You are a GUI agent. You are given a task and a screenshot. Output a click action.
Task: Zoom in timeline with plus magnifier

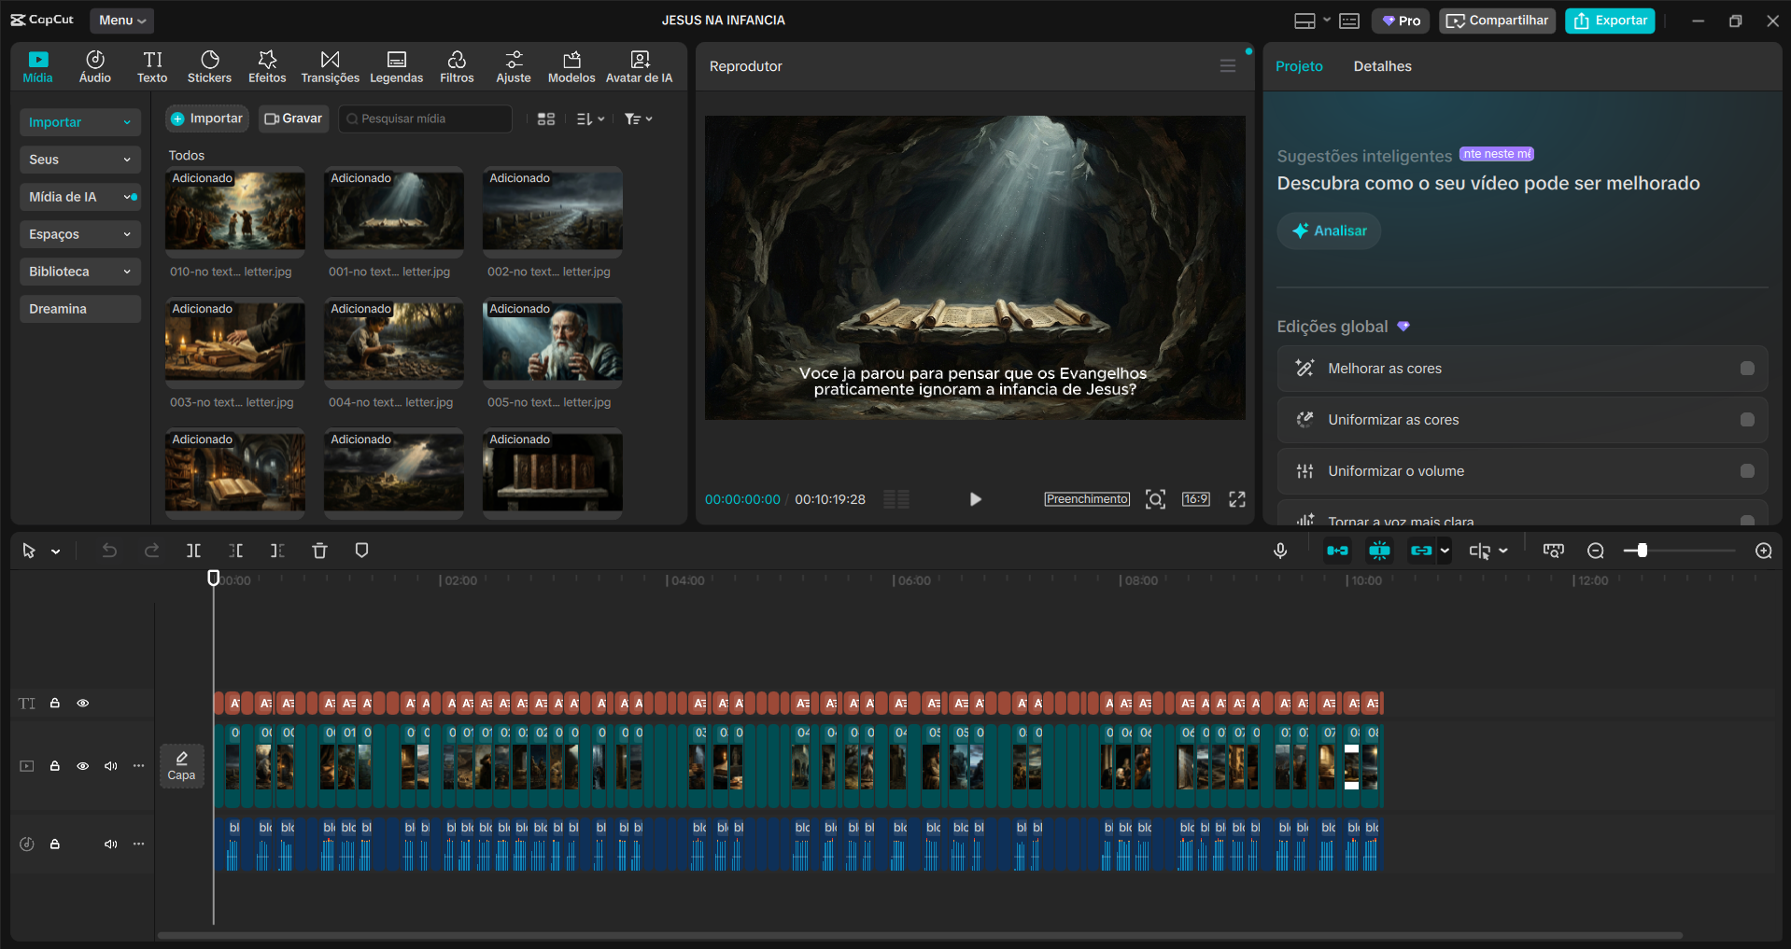pyautogui.click(x=1763, y=551)
